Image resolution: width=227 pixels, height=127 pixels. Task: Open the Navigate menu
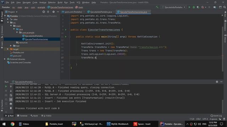coord(27,2)
